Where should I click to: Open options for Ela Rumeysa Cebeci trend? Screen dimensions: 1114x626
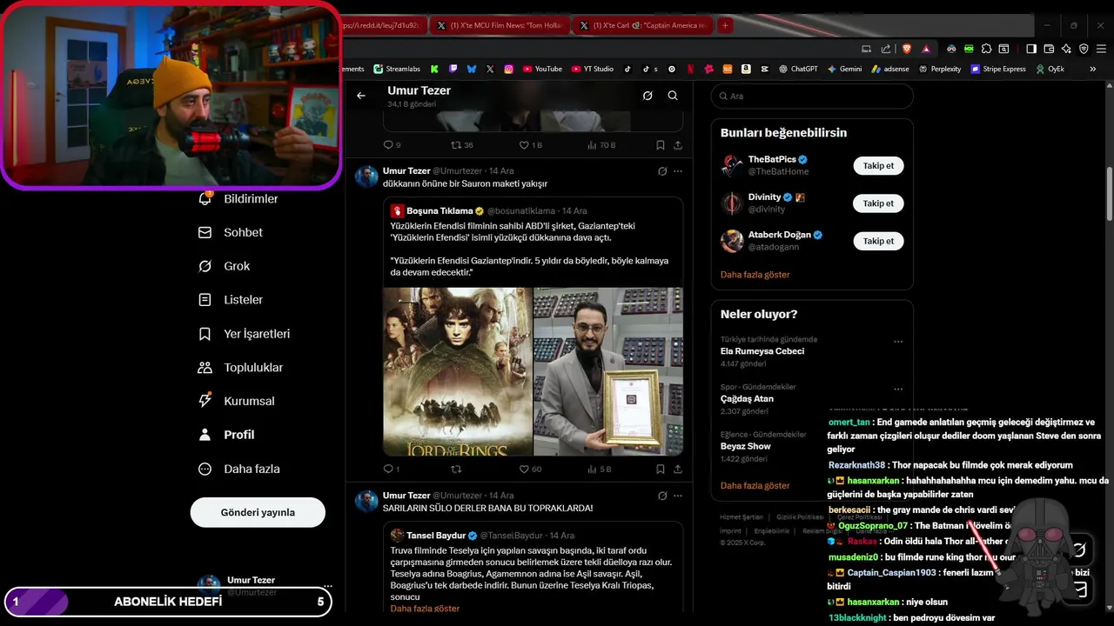898,342
